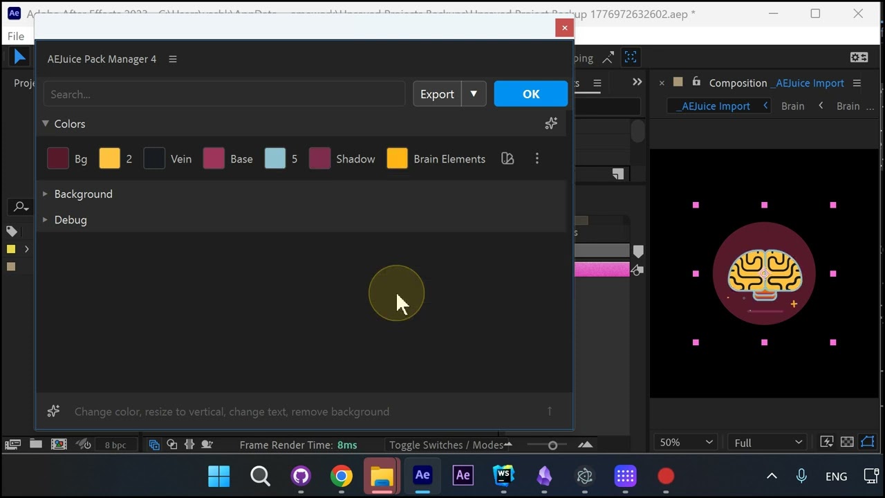Click the 8 bpc color depth setting
Screen dimensions: 885x498
pos(115,445)
